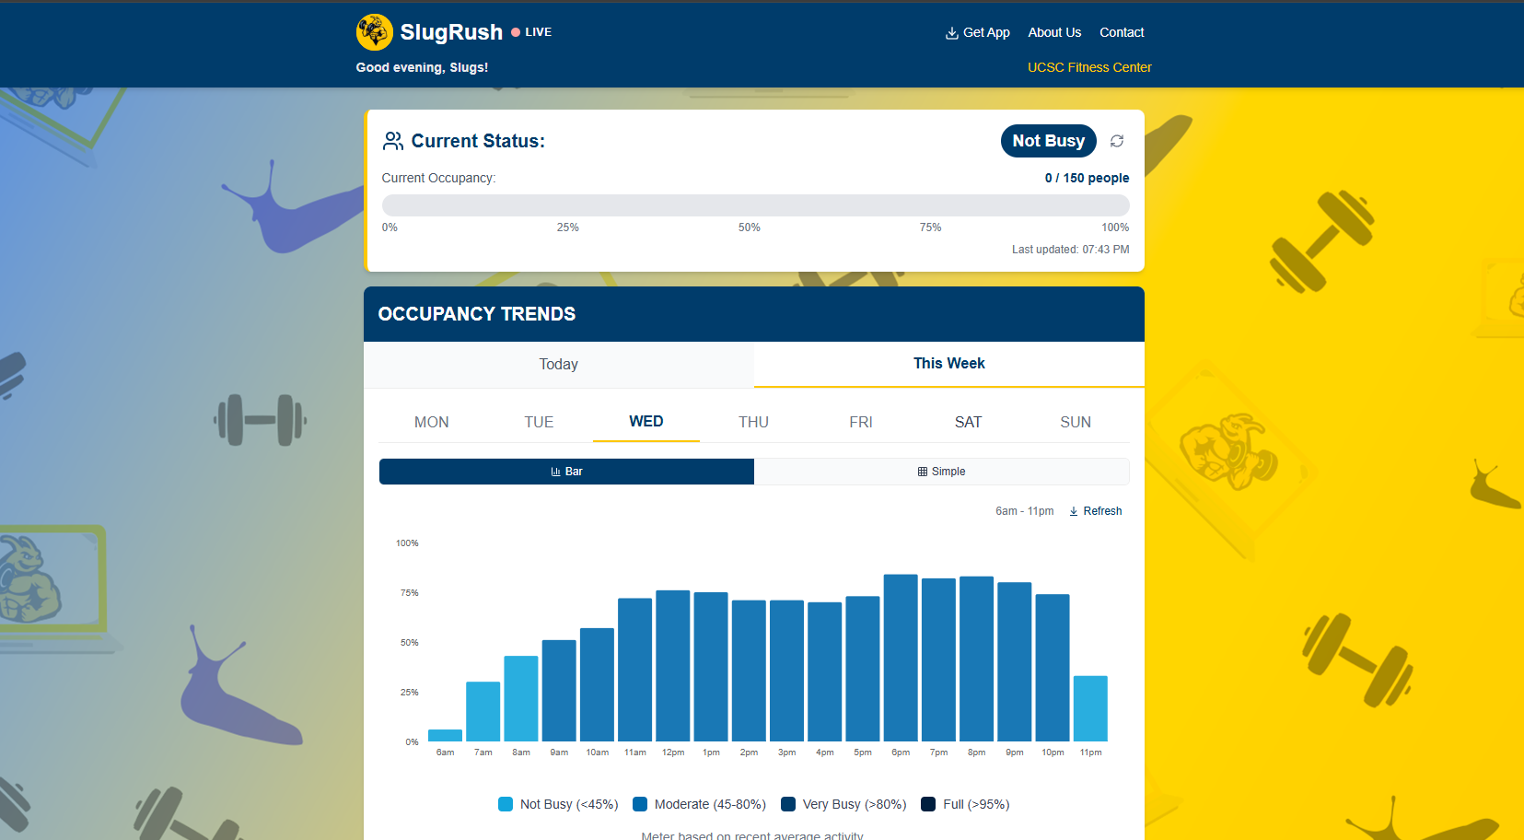Click the 'Moderate (45-80%)' legend label
This screenshot has width=1524, height=840.
(710, 804)
